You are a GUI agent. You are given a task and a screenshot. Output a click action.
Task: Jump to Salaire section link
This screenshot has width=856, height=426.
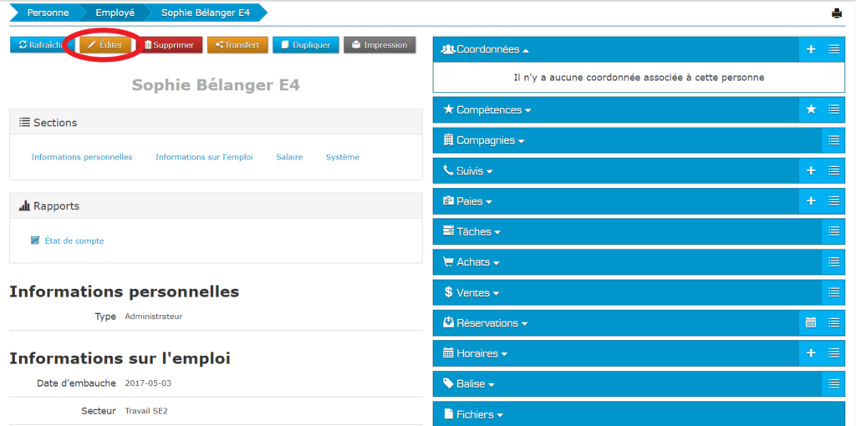289,157
